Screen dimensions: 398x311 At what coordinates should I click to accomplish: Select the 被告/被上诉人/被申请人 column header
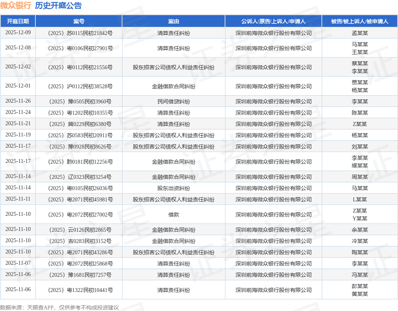coord(360,21)
